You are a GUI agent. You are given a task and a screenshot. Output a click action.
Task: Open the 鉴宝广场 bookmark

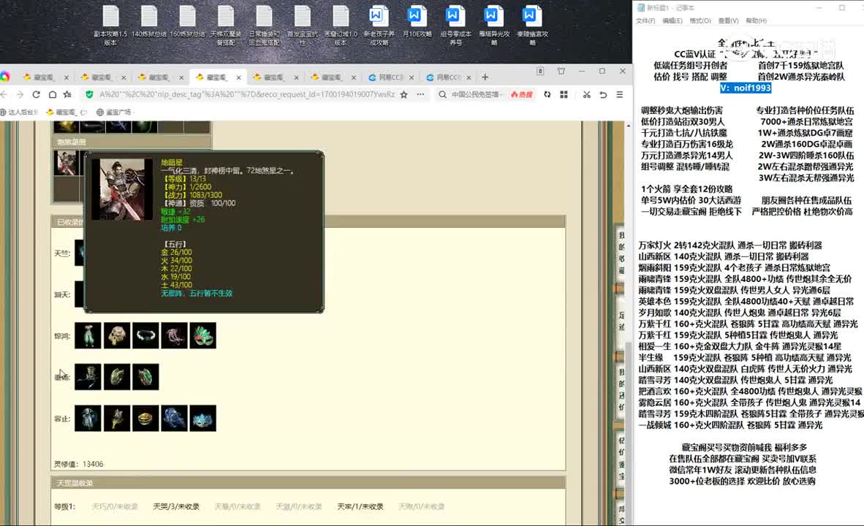[x=115, y=112]
